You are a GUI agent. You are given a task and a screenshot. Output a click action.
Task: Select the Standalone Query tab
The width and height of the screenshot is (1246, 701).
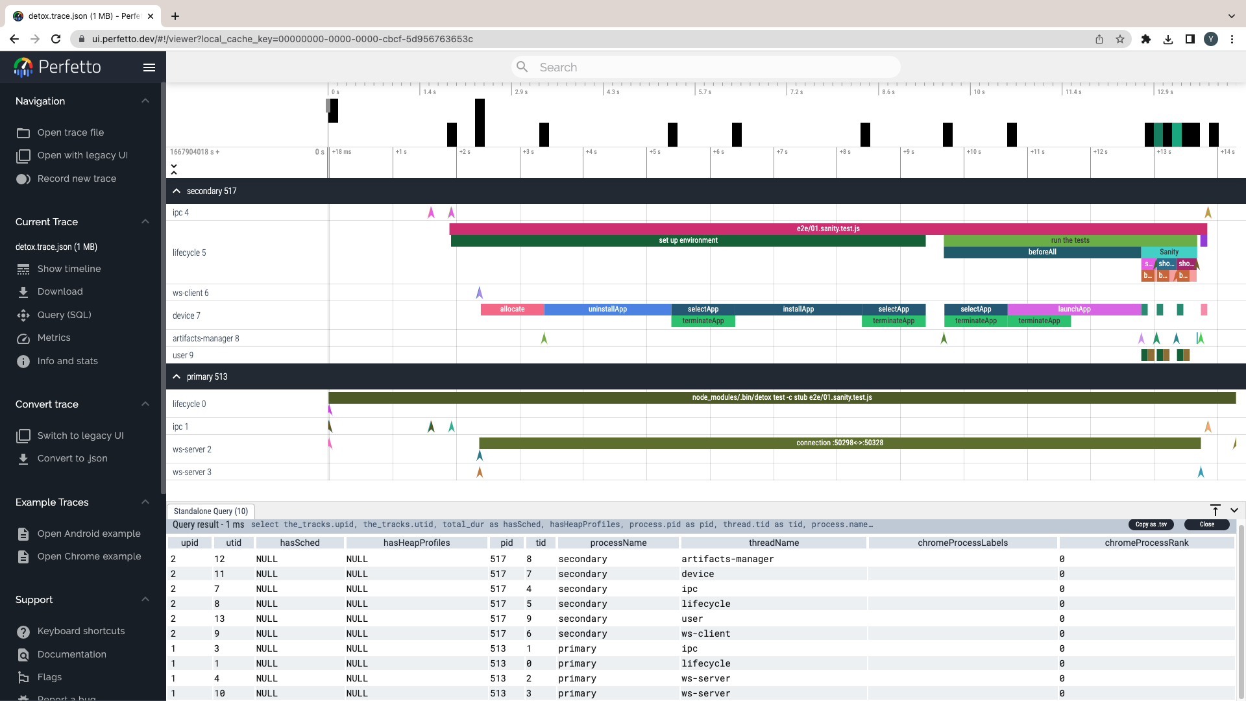point(210,511)
